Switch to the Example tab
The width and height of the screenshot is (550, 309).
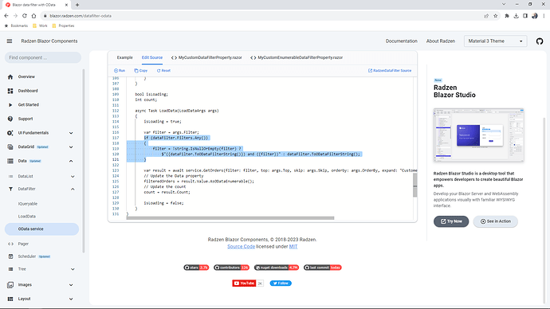(x=124, y=57)
